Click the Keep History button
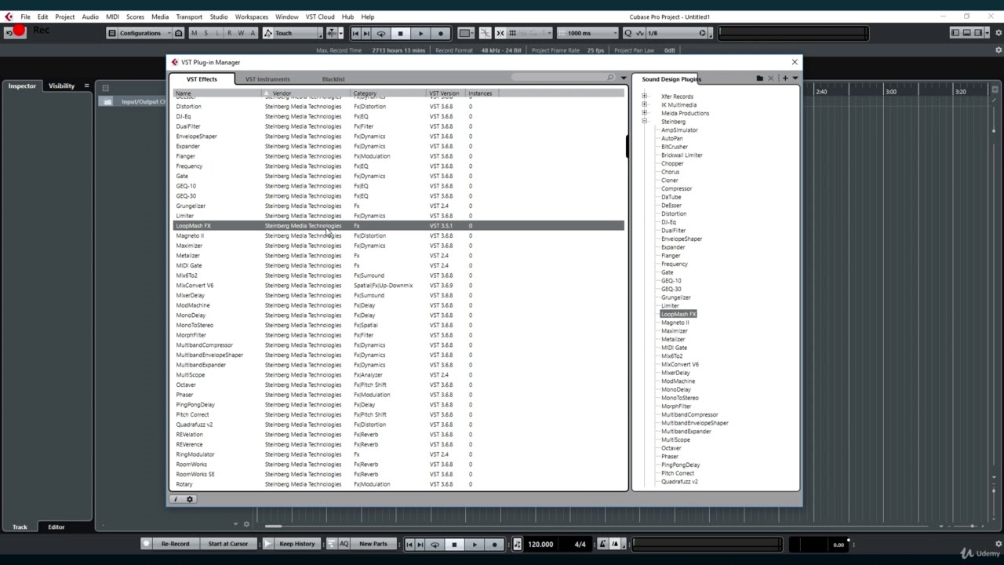1004x565 pixels. [296, 544]
